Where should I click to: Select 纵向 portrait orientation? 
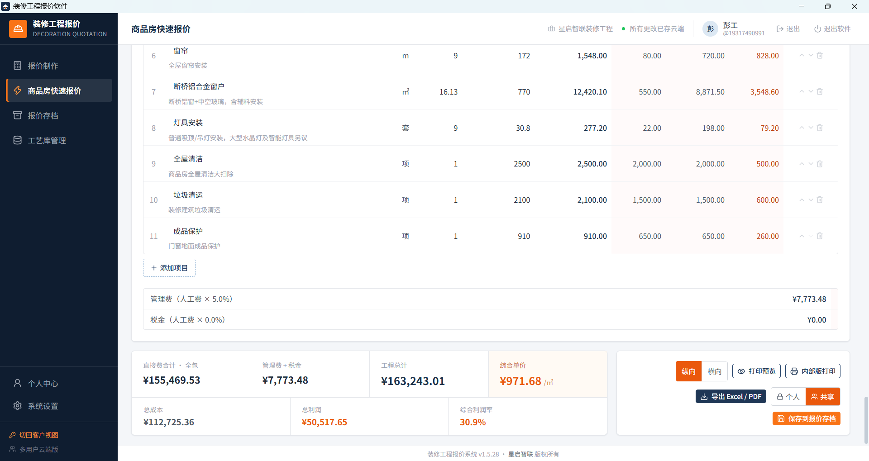(x=688, y=371)
